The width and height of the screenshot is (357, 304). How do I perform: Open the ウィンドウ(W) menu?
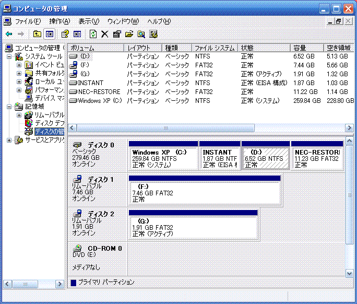[123, 21]
